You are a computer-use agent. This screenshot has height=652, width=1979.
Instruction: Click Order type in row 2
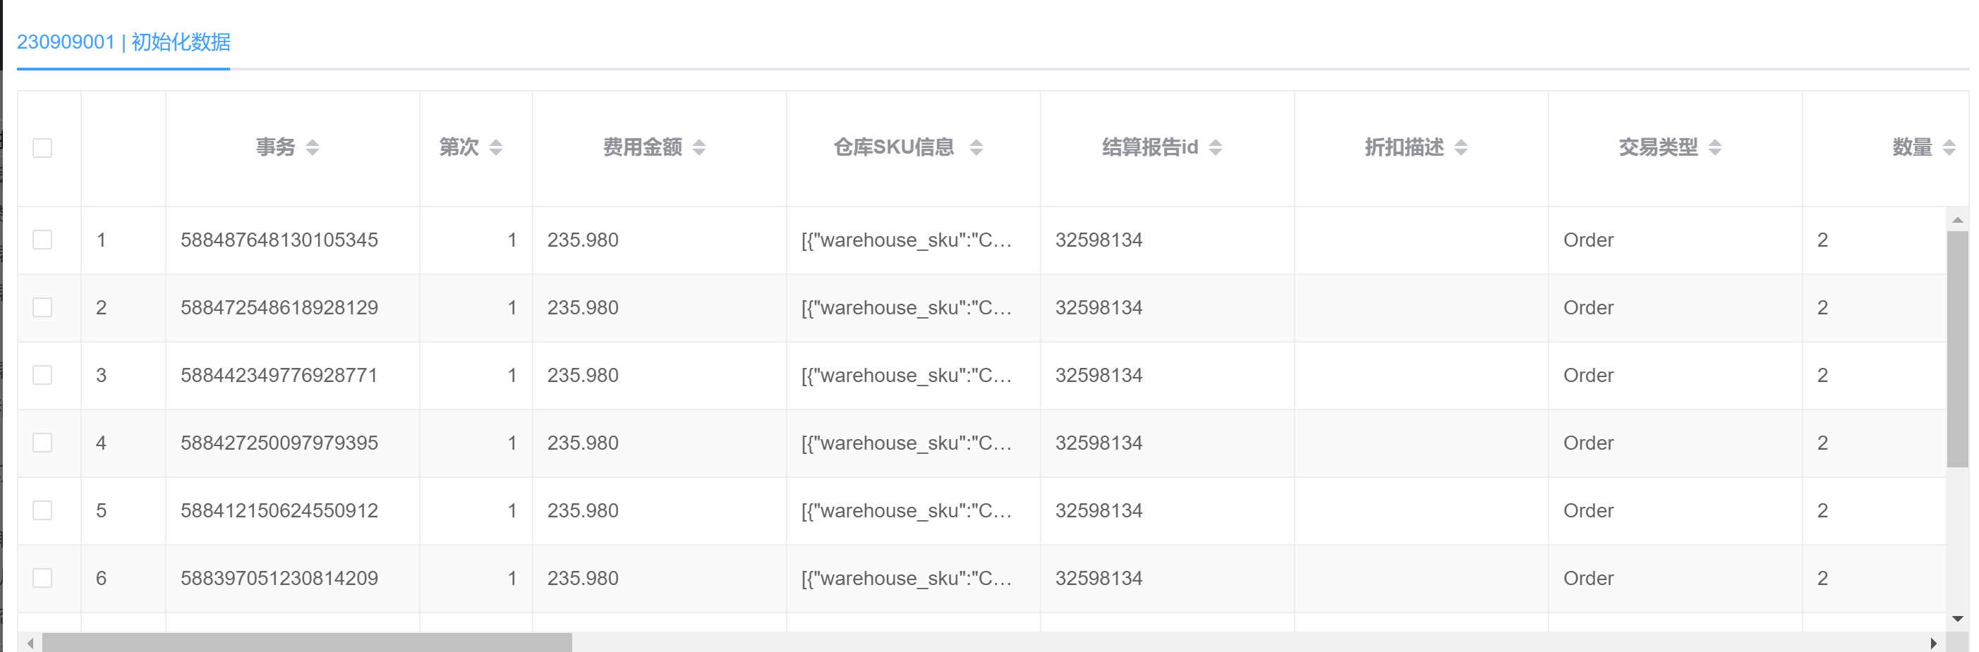pyautogui.click(x=1588, y=307)
